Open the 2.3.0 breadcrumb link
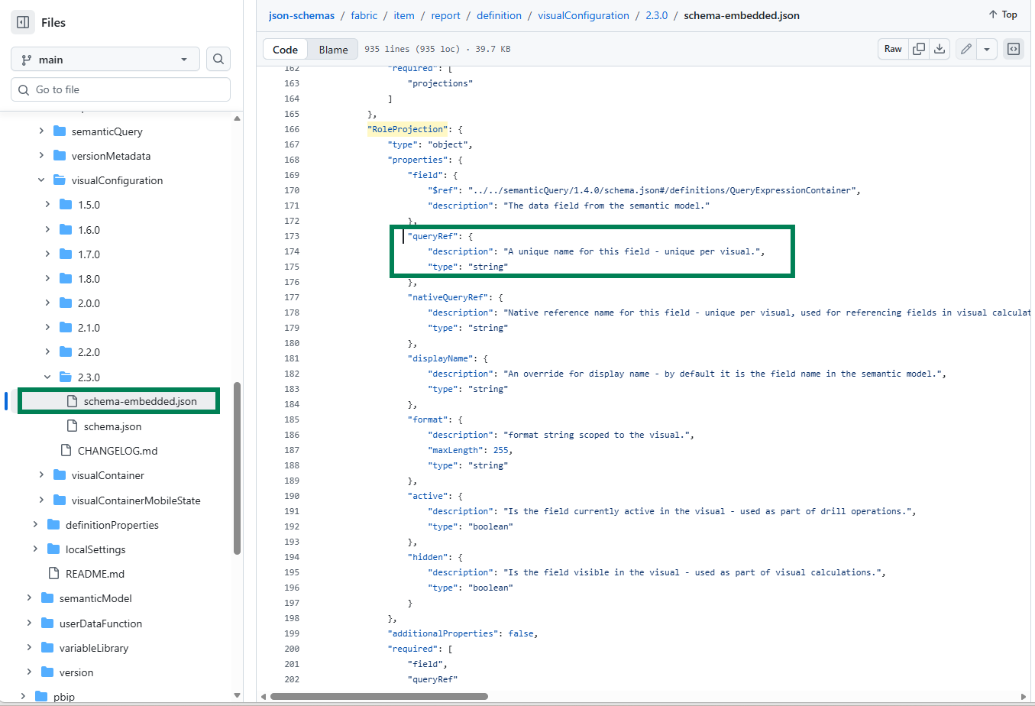Viewport: 1035px width, 706px height. pyautogui.click(x=657, y=15)
